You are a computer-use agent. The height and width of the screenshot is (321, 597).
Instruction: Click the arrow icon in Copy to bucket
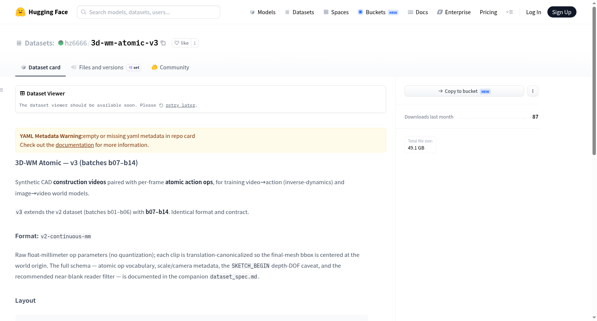(x=441, y=91)
